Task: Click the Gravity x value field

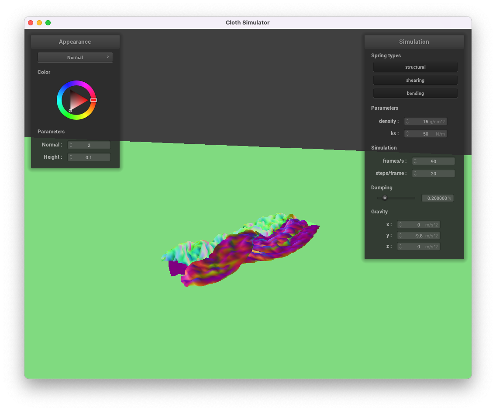Action: pyautogui.click(x=418, y=225)
